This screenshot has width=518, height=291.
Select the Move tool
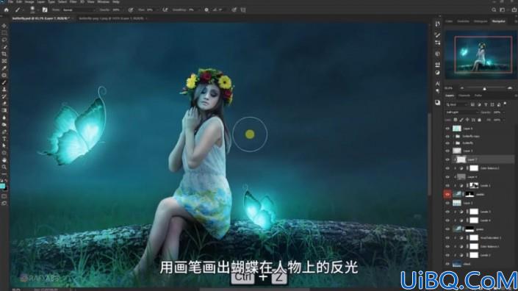[x=4, y=26]
